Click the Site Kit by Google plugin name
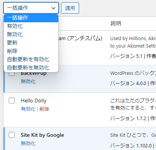 coord(42,135)
